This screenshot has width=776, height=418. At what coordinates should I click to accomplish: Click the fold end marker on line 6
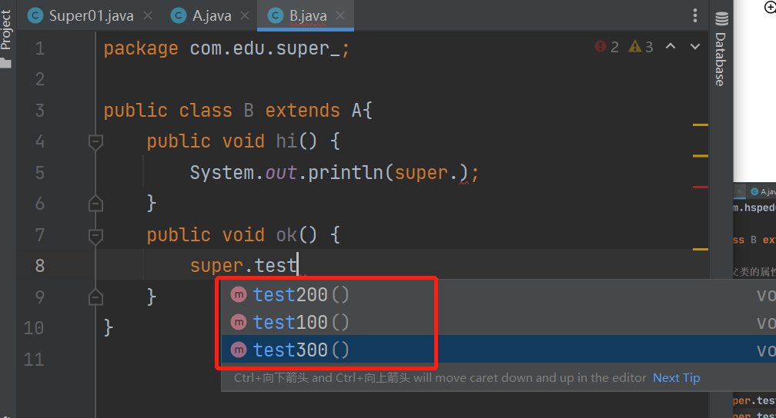(95, 204)
